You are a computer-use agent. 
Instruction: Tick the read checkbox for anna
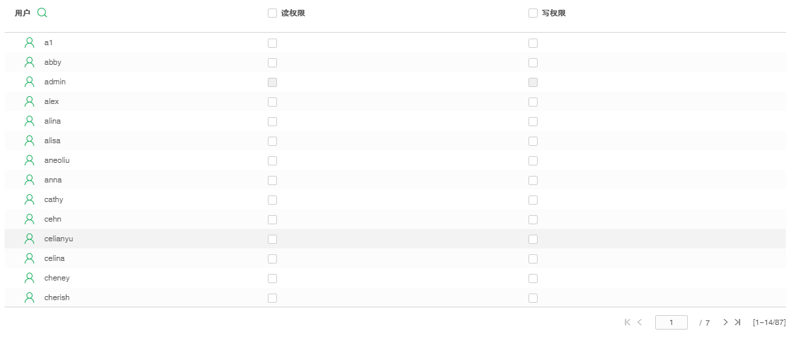(x=272, y=180)
